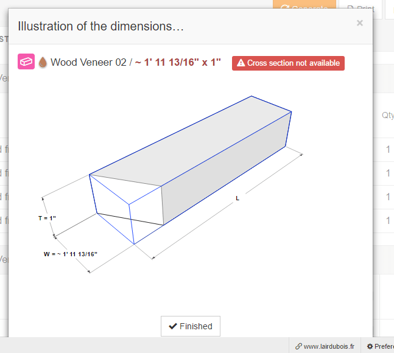
Task: Click the Preferences gear icon
Action: click(370, 346)
